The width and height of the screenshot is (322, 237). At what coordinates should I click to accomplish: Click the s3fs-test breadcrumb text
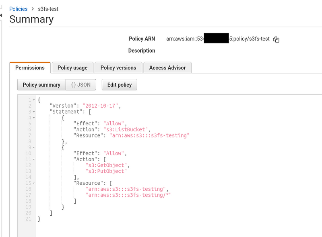[48, 9]
